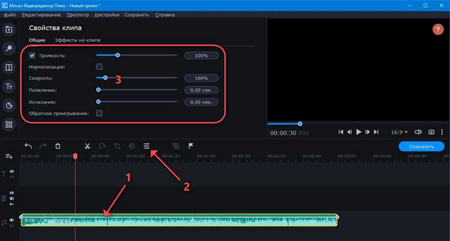Open the Filters magic wand panel
Screen dimensions: 450x241
9,47
